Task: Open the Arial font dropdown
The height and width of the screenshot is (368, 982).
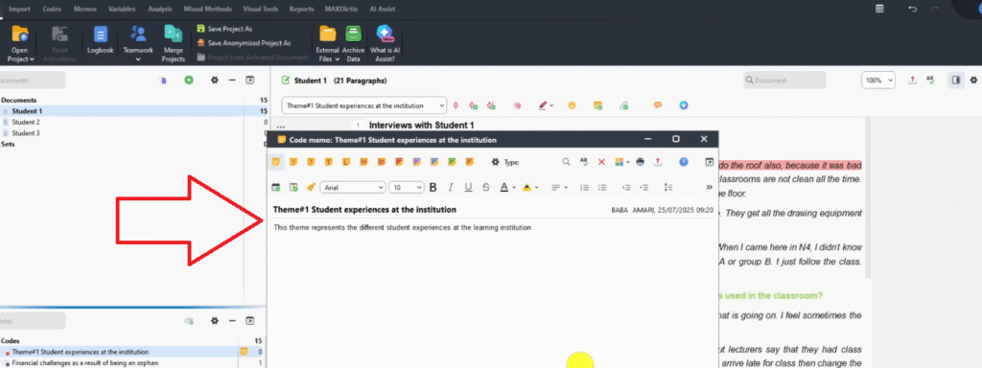Action: [x=353, y=187]
